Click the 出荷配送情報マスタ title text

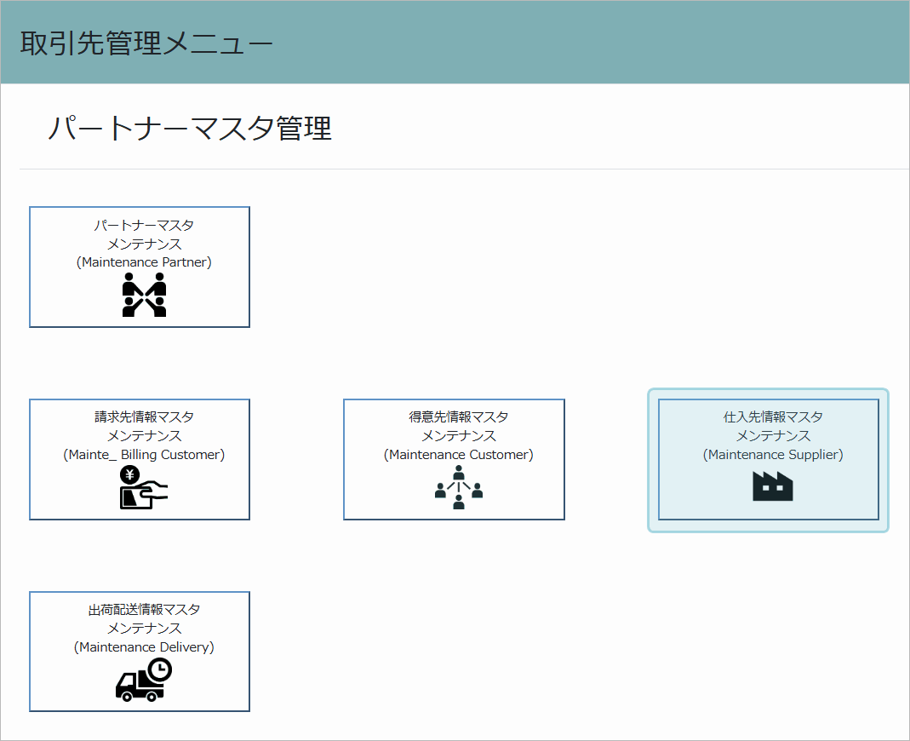point(144,610)
